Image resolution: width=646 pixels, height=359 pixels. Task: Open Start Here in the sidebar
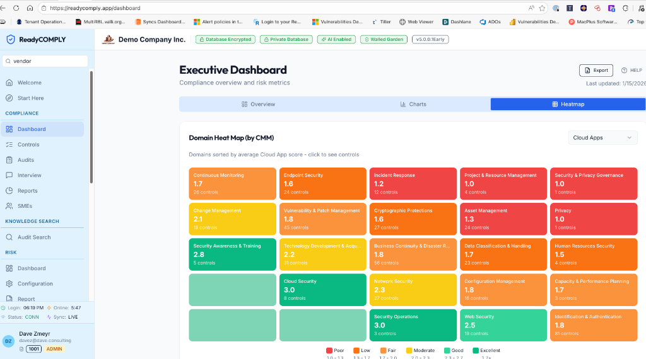[42, 98]
